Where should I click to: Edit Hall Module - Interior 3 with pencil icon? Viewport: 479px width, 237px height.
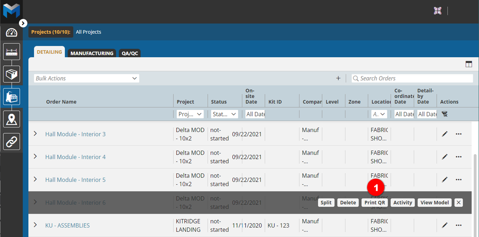tap(444, 134)
